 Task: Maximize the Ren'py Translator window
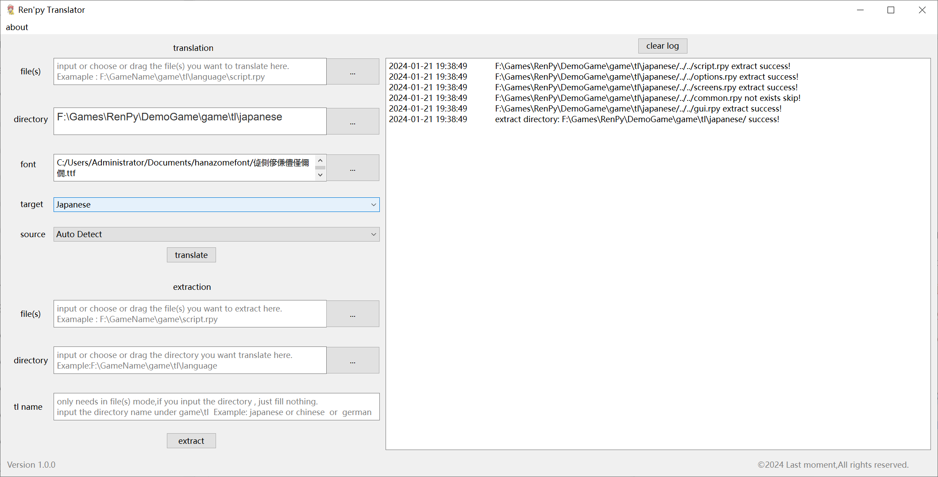[891, 10]
